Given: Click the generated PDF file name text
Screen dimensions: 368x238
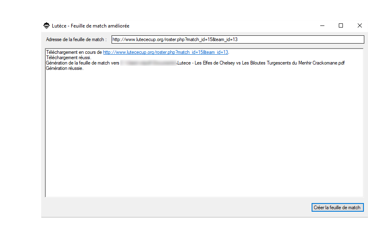Looking at the screenshot, I should (261, 63).
